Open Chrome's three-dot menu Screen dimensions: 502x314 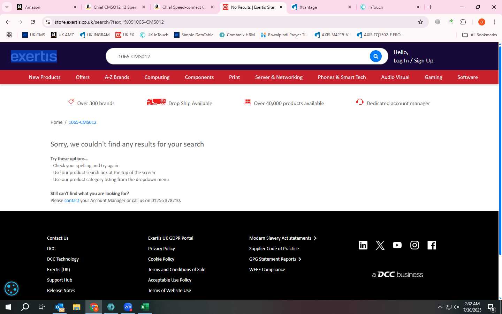click(x=494, y=22)
